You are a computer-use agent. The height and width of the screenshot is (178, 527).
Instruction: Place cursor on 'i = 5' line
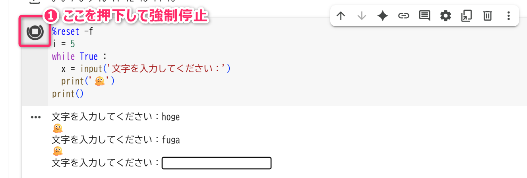click(64, 44)
